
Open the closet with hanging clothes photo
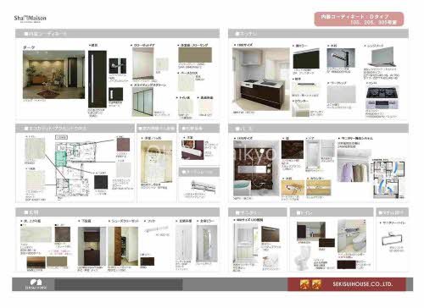(x=354, y=168)
